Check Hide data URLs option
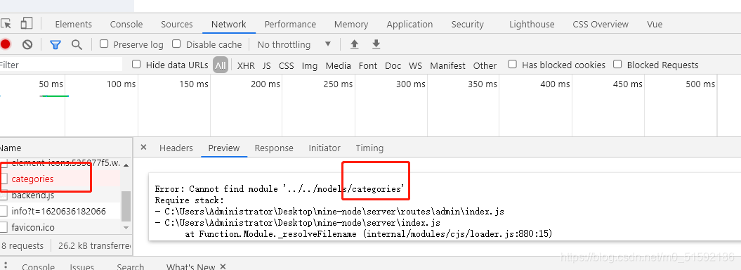The image size is (741, 270). [136, 64]
